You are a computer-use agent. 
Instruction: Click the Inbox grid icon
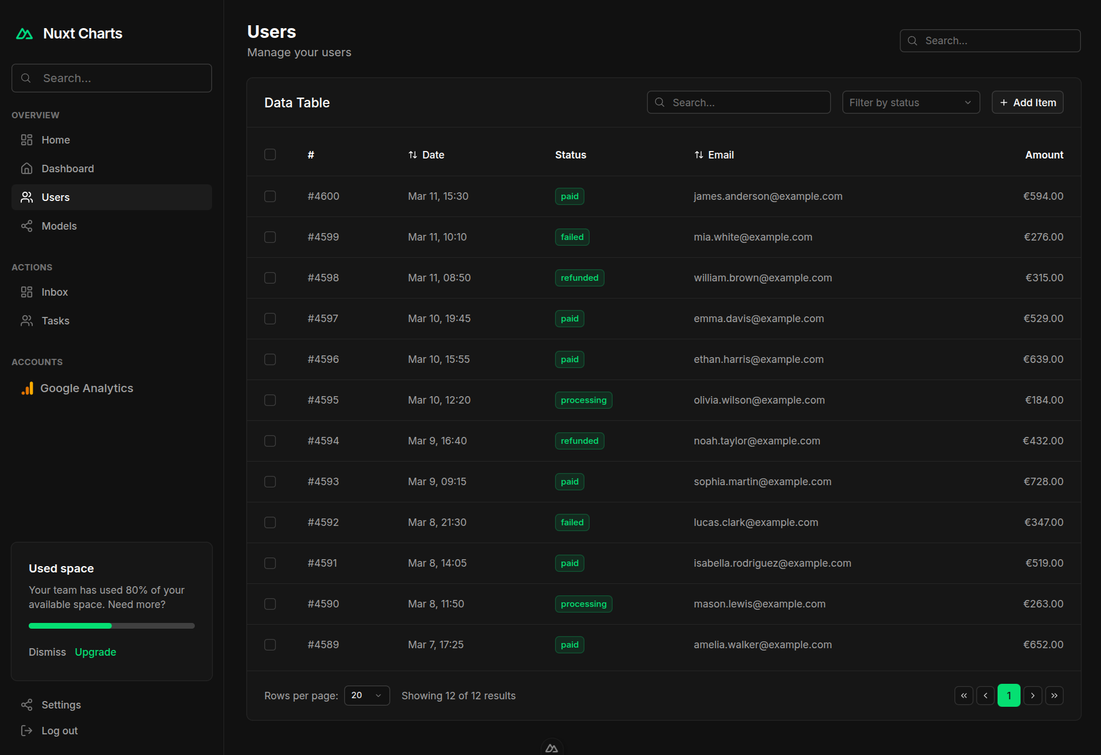click(26, 292)
